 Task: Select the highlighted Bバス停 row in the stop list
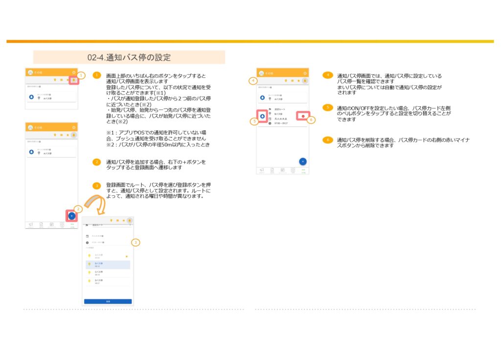click(107, 264)
